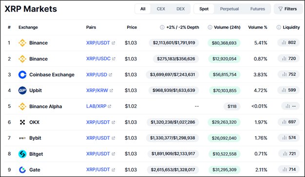Select the DEX exchange type toggle
305x177 pixels.
click(x=180, y=9)
